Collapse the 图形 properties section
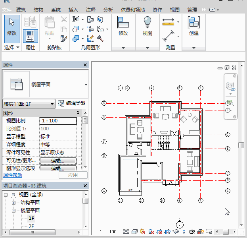This screenshot has height=238, width=247. (x=78, y=113)
